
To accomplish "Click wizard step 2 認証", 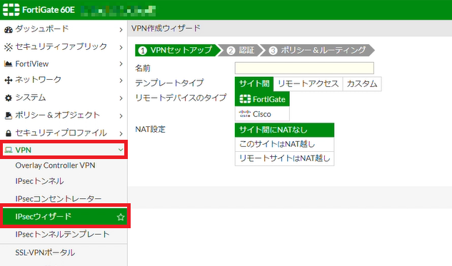I will (241, 50).
